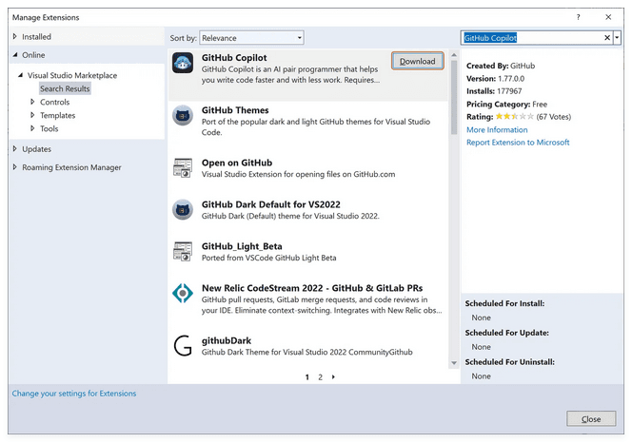
Task: Select the githubDark result title
Action: coord(227,340)
